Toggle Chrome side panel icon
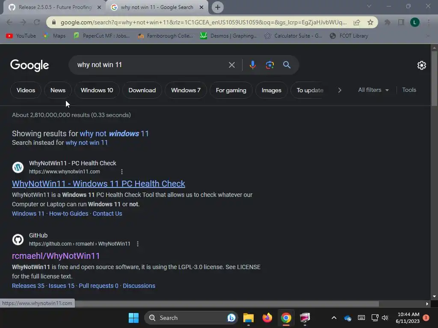Viewport: 438px width, 328px height. click(x=401, y=22)
